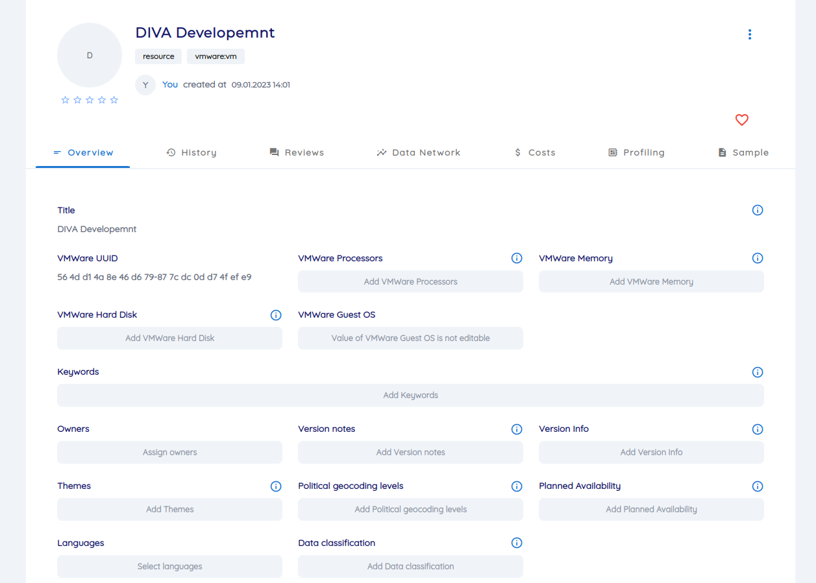Open the Profiling tab
This screenshot has height=583, width=816.
pos(637,152)
